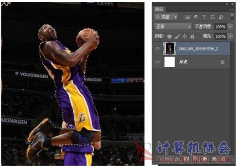Viewport: 237px width, 168px height.
Task: Filter for smart objects
Action: (x=221, y=17)
